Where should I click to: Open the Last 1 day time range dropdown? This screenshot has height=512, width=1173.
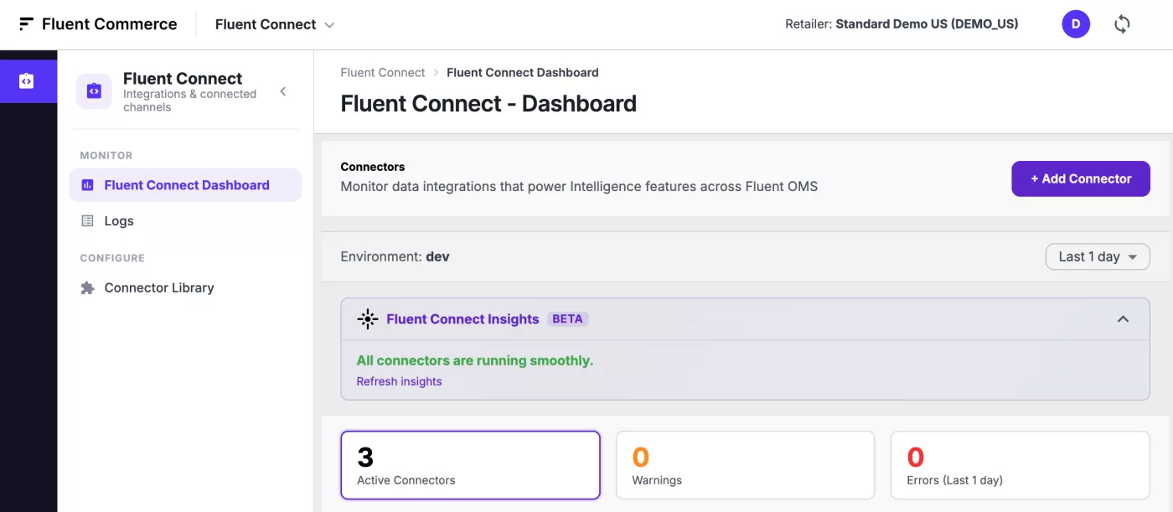1098,256
